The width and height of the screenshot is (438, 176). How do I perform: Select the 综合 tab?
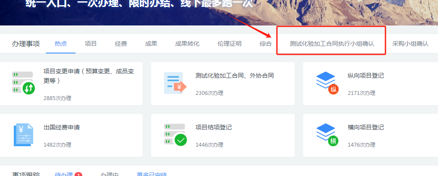tap(266, 44)
